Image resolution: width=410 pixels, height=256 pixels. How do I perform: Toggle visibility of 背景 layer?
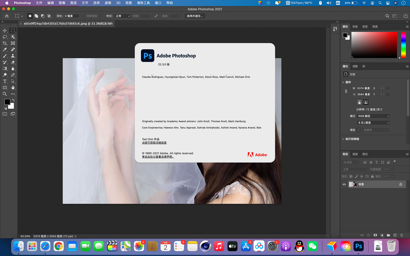[344, 184]
